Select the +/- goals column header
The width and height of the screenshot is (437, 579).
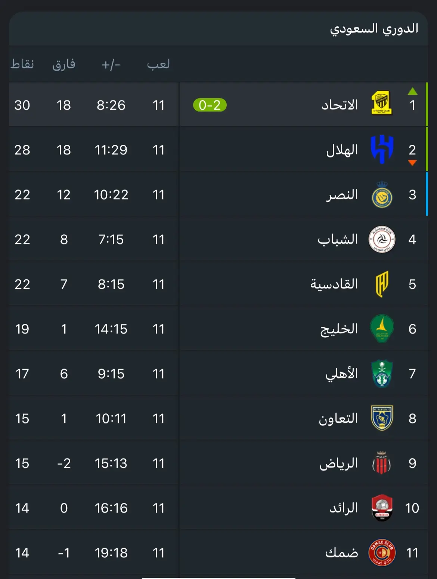coord(111,65)
